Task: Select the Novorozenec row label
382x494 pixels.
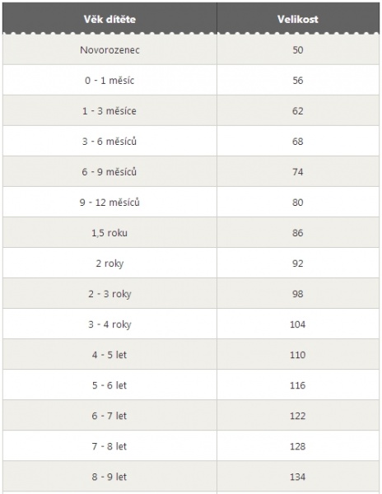Action: pyautogui.click(x=109, y=49)
